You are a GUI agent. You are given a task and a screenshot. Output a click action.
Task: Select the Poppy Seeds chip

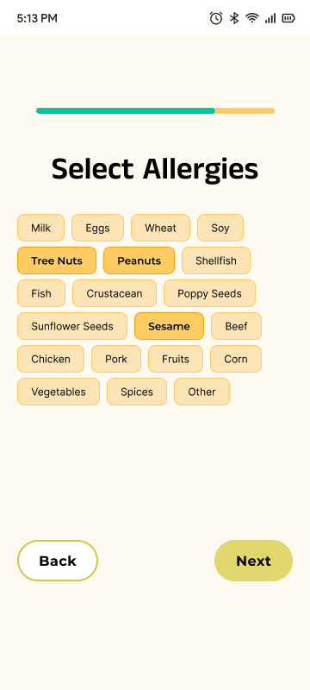click(x=209, y=293)
